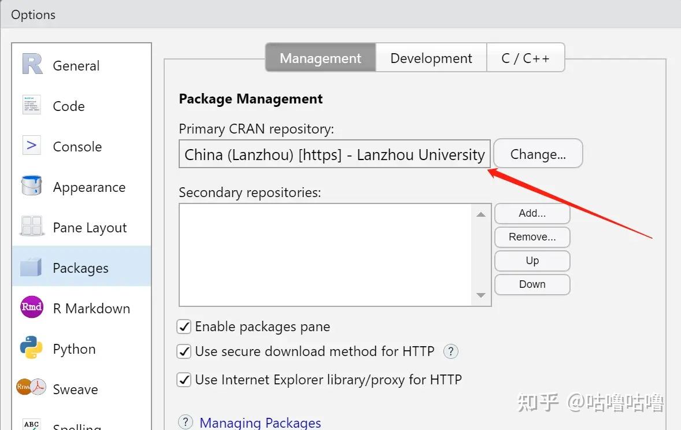Open Console settings icon
The width and height of the screenshot is (681, 430).
tap(32, 145)
